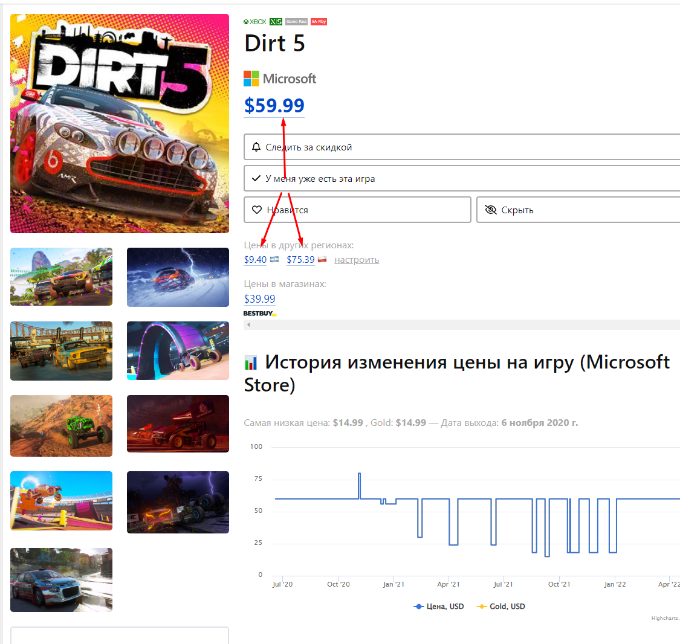This screenshot has width=680, height=644.
Task: Open the white rally hatchback screenshot
Action: [61, 580]
